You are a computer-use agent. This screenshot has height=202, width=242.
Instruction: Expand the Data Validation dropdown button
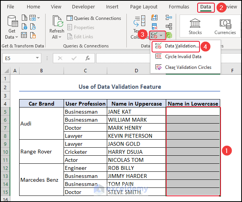pos(161,36)
